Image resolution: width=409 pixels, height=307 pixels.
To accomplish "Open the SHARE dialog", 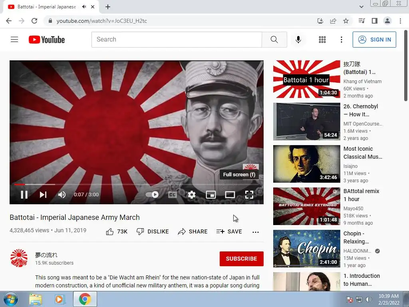I will 193,231.
